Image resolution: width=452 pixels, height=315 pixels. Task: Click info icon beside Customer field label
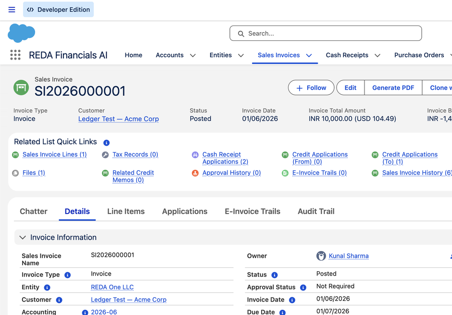[x=59, y=300]
